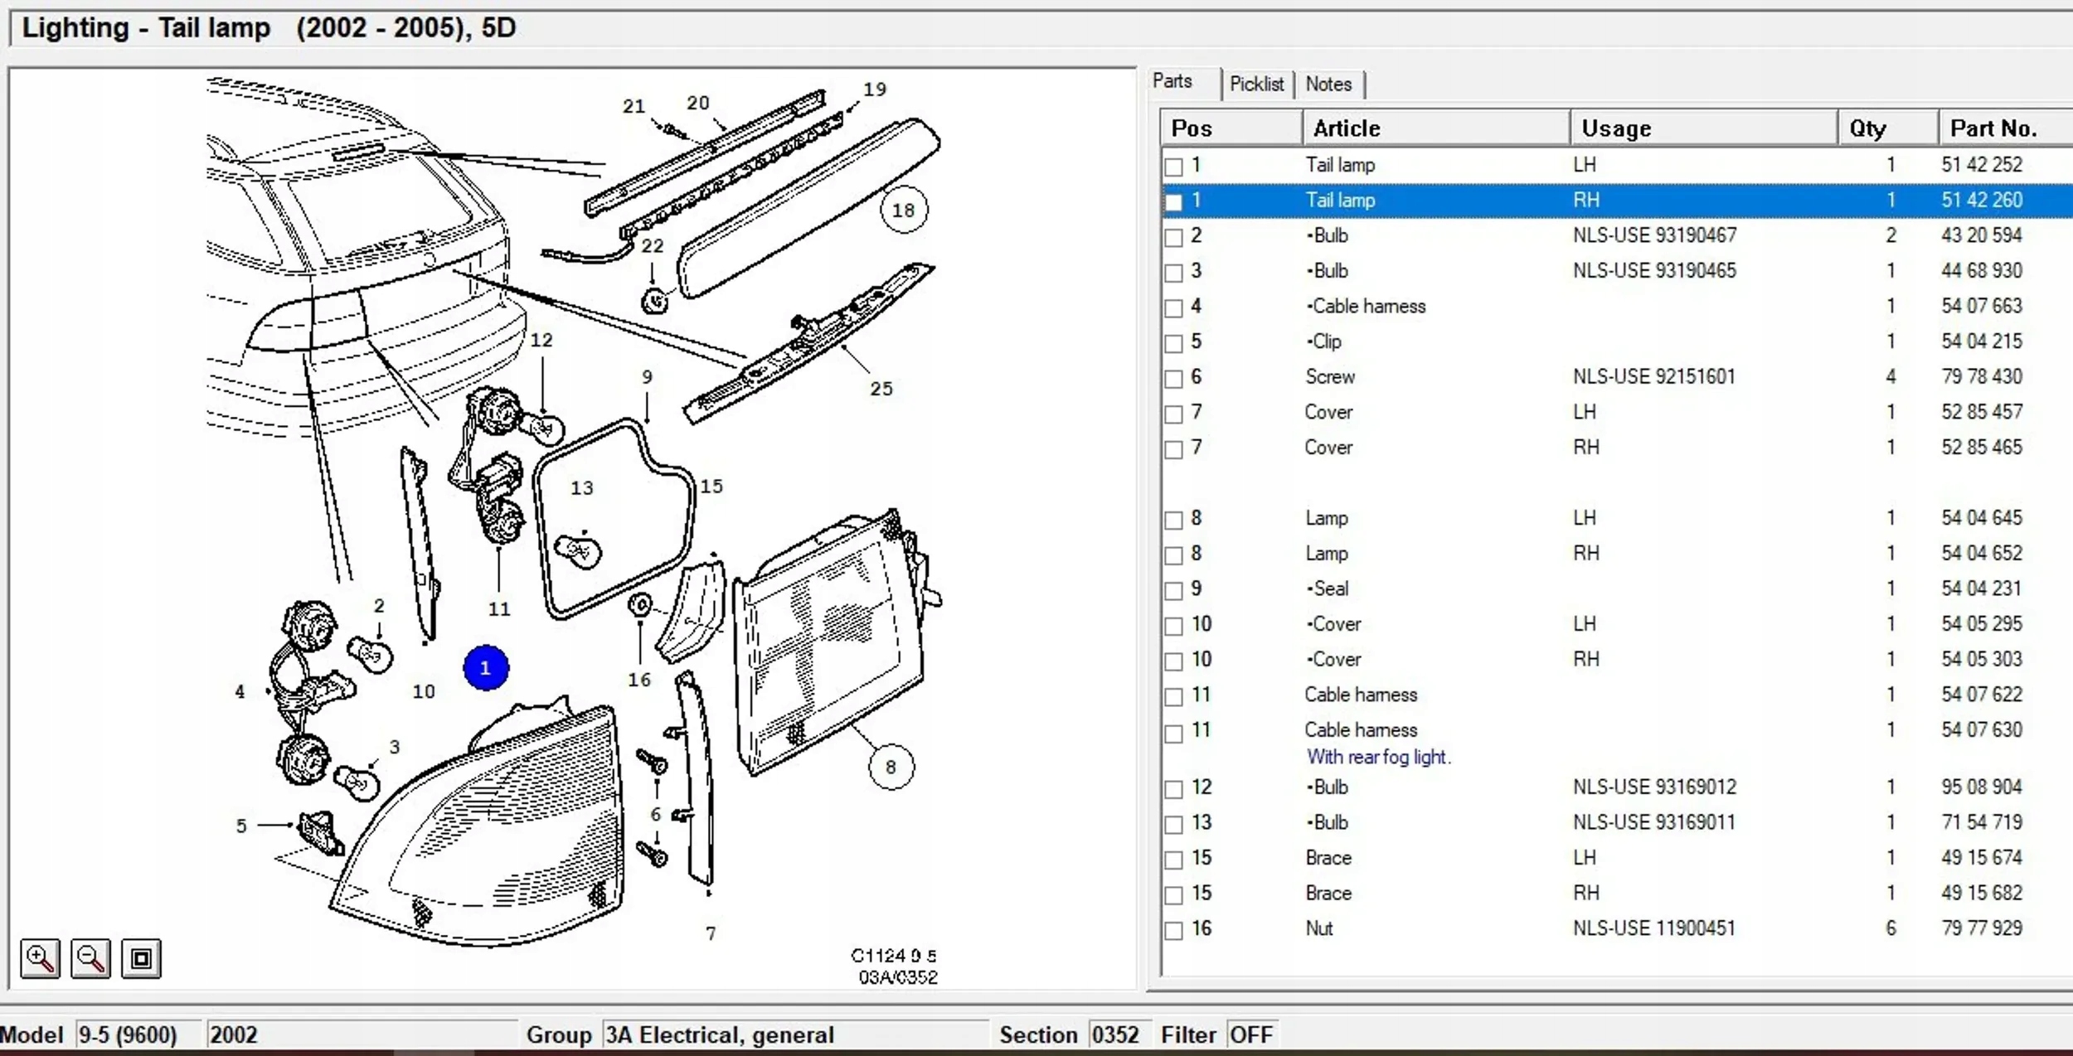Image resolution: width=2073 pixels, height=1056 pixels.
Task: Click usage text NLS-USE 93190465
Action: [x=1654, y=270]
